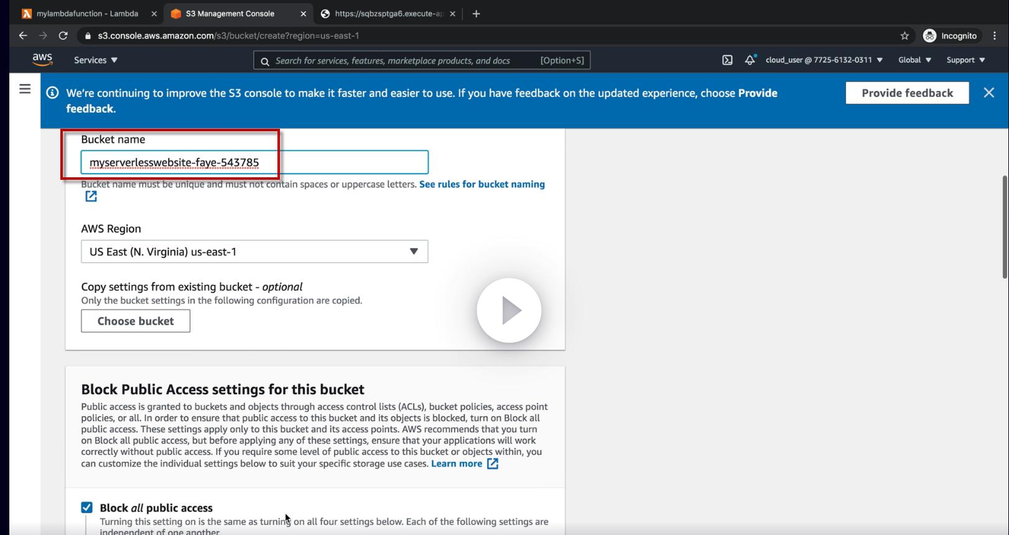Click the 'Copy settings from existing bucket' label
Screen dimensions: 1009x535
(x=192, y=287)
